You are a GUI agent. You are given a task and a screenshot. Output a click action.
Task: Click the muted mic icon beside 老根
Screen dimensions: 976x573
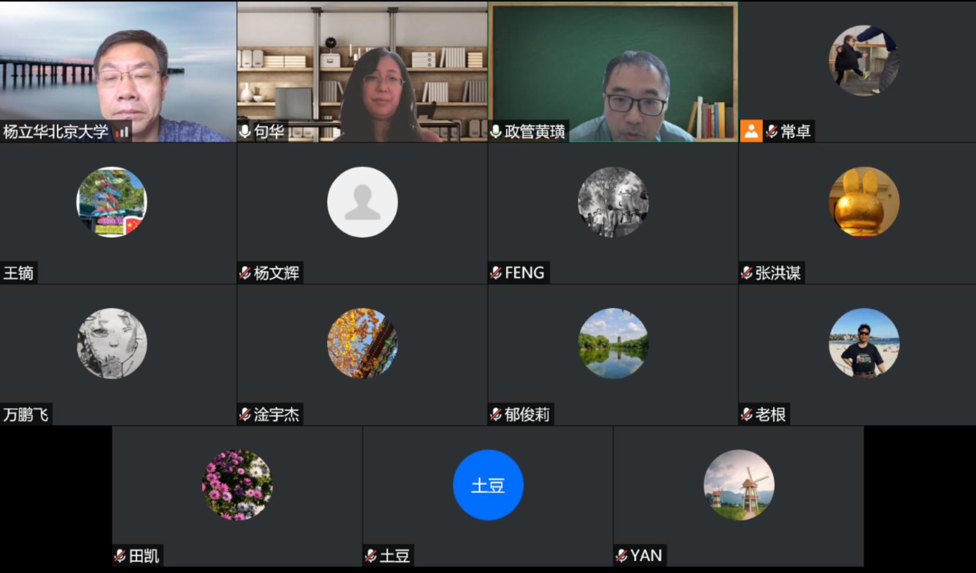pos(747,415)
